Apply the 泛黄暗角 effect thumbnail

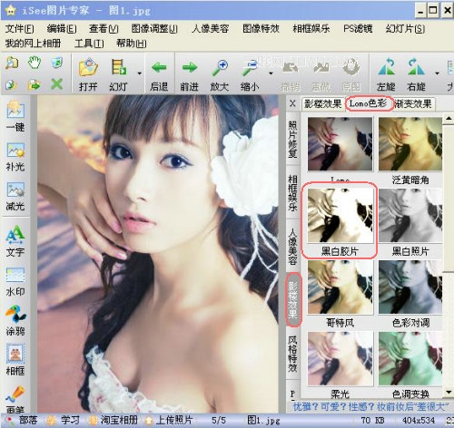410,144
